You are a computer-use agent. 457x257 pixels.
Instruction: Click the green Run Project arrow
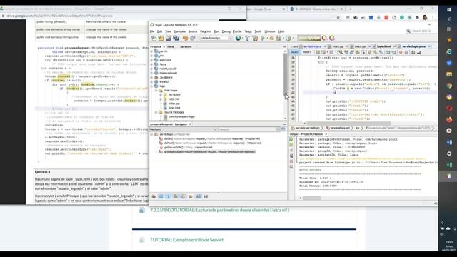point(263,38)
